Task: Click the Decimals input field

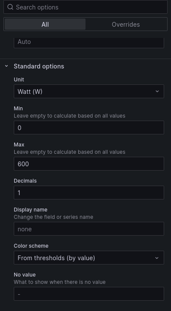Action: pyautogui.click(x=89, y=193)
